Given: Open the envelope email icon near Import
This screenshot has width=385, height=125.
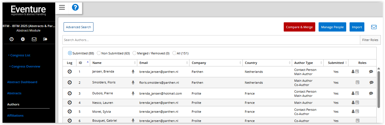Looking at the screenshot, I should click(374, 27).
